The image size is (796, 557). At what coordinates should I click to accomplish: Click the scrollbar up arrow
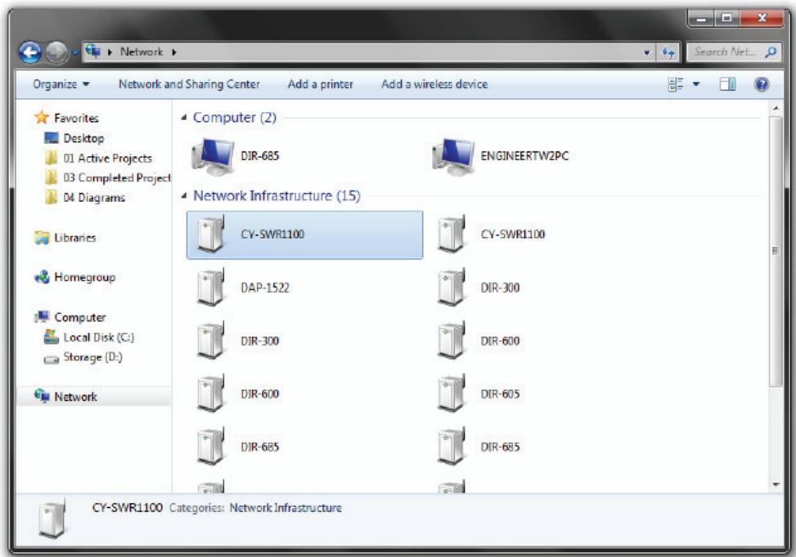coord(776,108)
